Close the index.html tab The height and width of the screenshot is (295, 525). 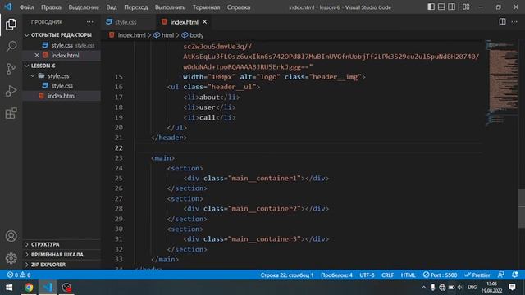click(x=204, y=22)
